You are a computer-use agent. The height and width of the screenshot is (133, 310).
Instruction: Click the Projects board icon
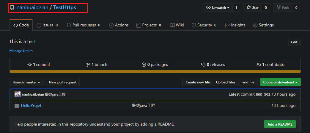pyautogui.click(x=139, y=25)
